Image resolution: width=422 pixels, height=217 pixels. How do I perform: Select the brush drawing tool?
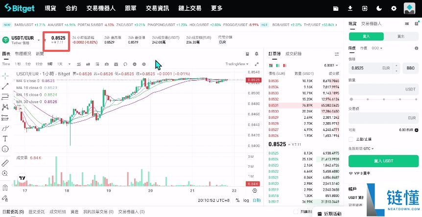[5, 128]
